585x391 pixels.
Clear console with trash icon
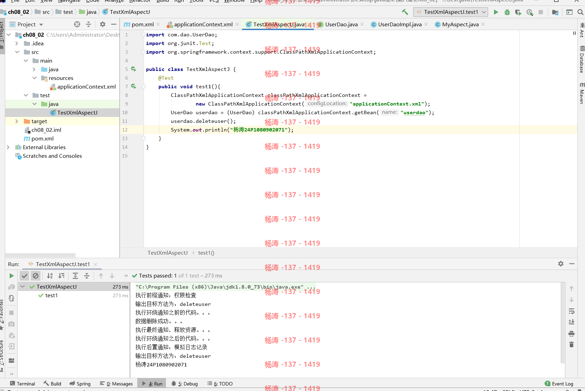[572, 345]
